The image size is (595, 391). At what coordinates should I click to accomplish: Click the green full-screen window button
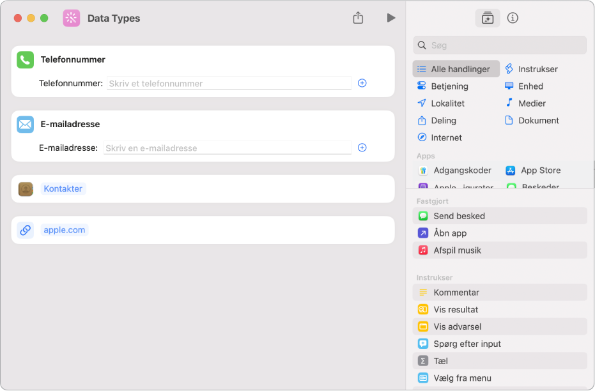click(44, 18)
